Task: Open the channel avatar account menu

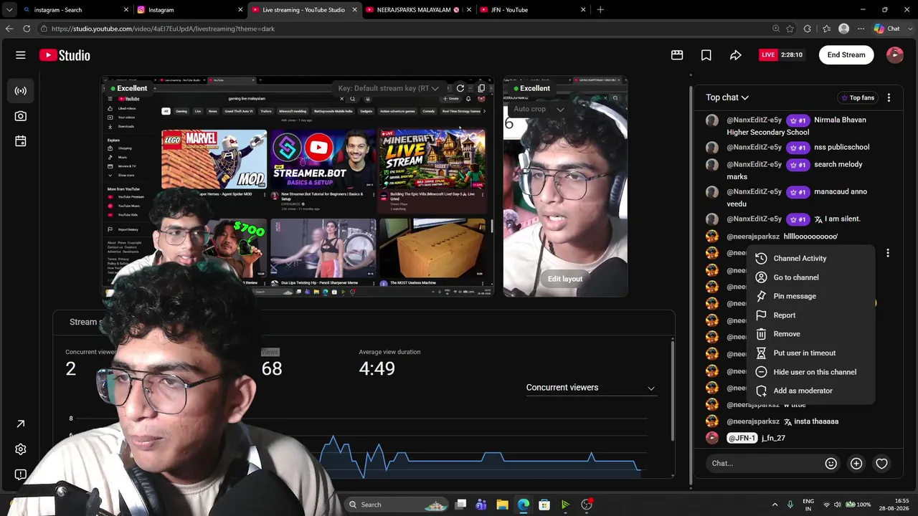Action: (x=895, y=55)
